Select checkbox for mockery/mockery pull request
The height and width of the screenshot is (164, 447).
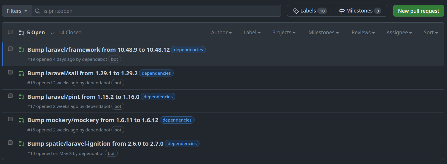tap(10, 119)
